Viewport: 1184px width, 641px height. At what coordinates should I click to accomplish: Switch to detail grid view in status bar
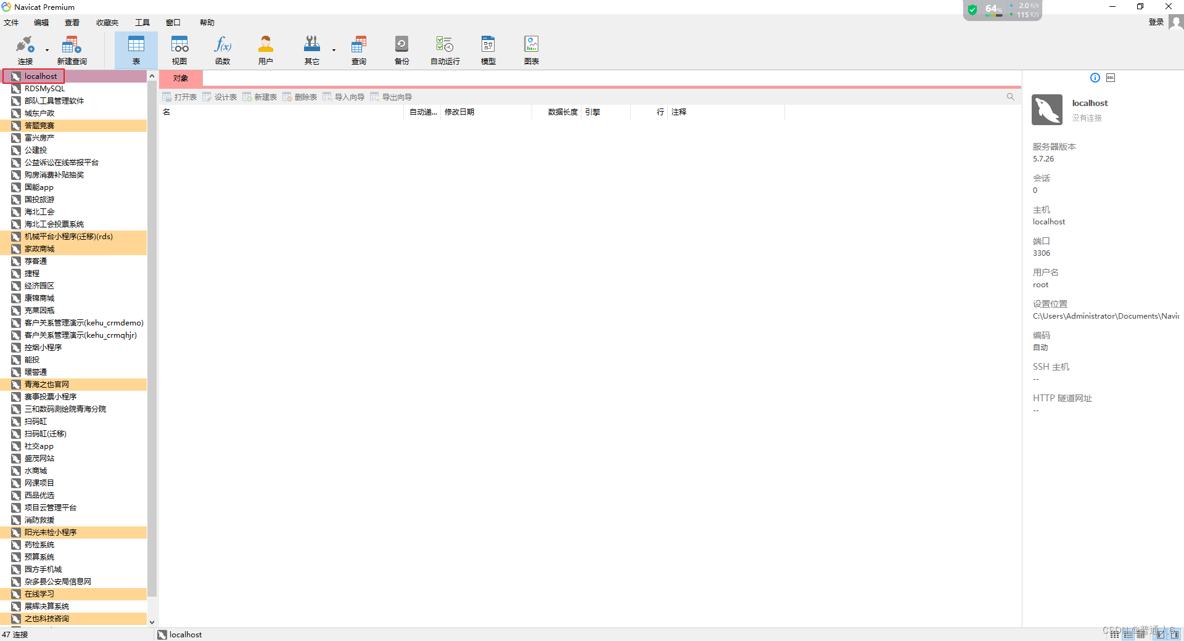(1141, 634)
